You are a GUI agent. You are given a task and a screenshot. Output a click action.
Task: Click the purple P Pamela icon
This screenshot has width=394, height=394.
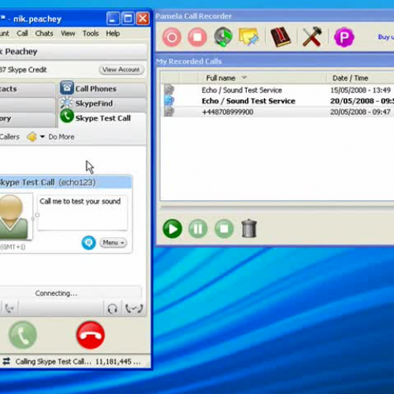coord(344,37)
